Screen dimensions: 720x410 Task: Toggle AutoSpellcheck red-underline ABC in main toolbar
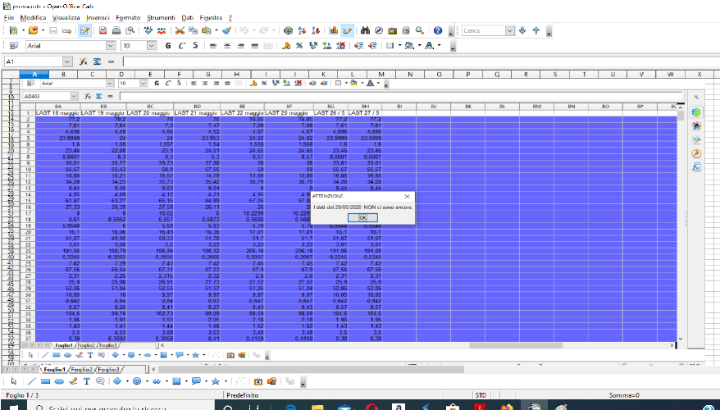(162, 31)
